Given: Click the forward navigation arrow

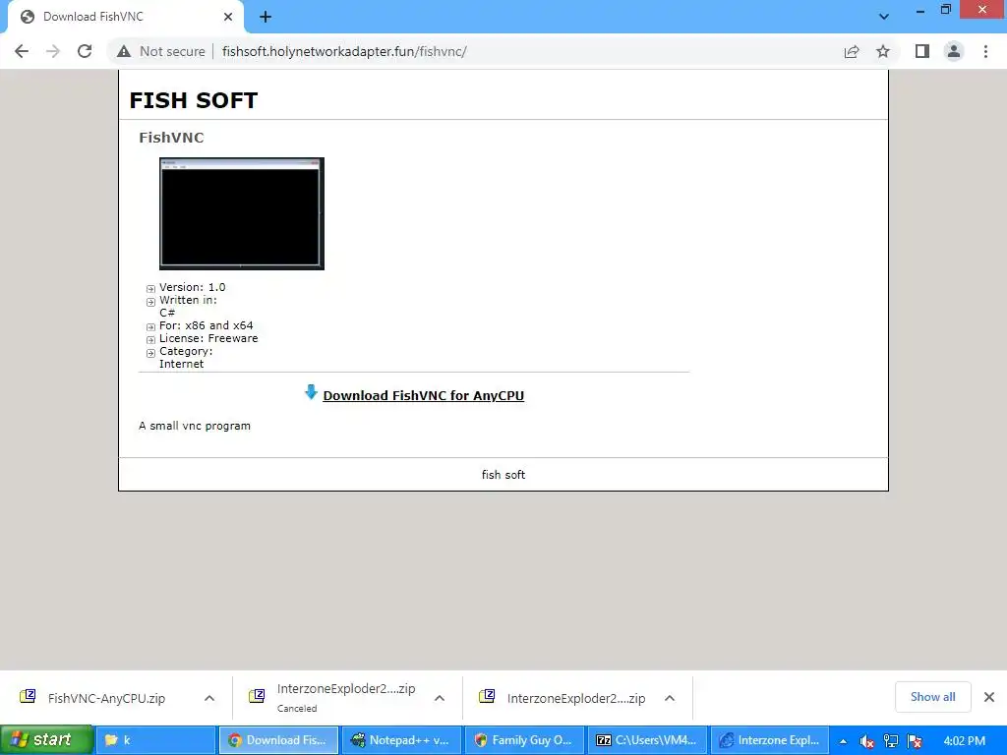Looking at the screenshot, I should pos(53,51).
